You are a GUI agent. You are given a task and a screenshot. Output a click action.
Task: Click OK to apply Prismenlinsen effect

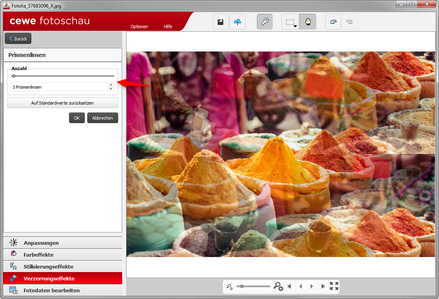[77, 118]
